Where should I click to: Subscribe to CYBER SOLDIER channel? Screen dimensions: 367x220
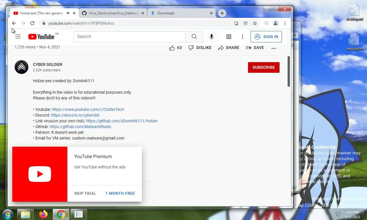264,67
